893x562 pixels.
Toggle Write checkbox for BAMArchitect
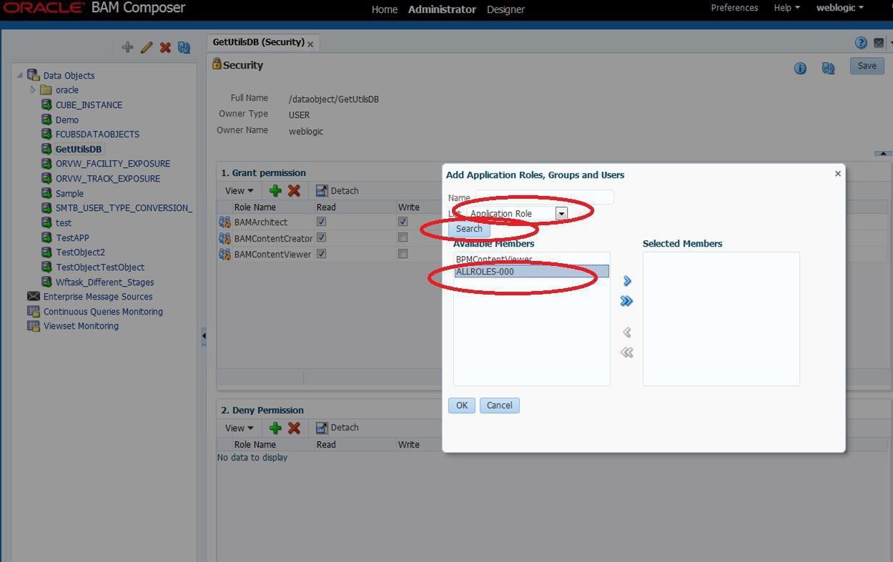403,222
